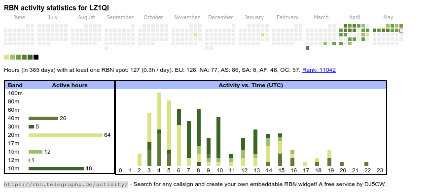Select the red-outlined day cell in May
Image resolution: width=429 pixels, height=192 pixels.
[401, 31]
